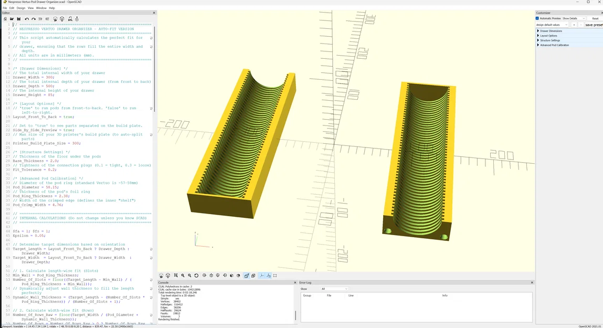
Task: Click the code line 'Fit_Tolerance = 0.2;'
Action: click(x=34, y=170)
